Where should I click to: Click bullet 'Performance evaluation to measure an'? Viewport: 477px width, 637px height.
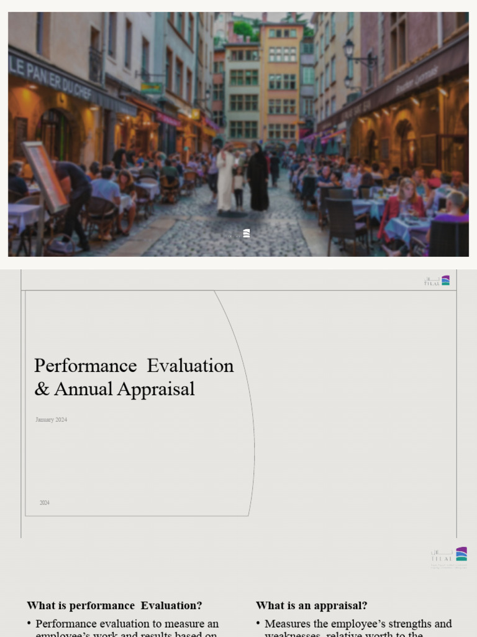coord(127,623)
